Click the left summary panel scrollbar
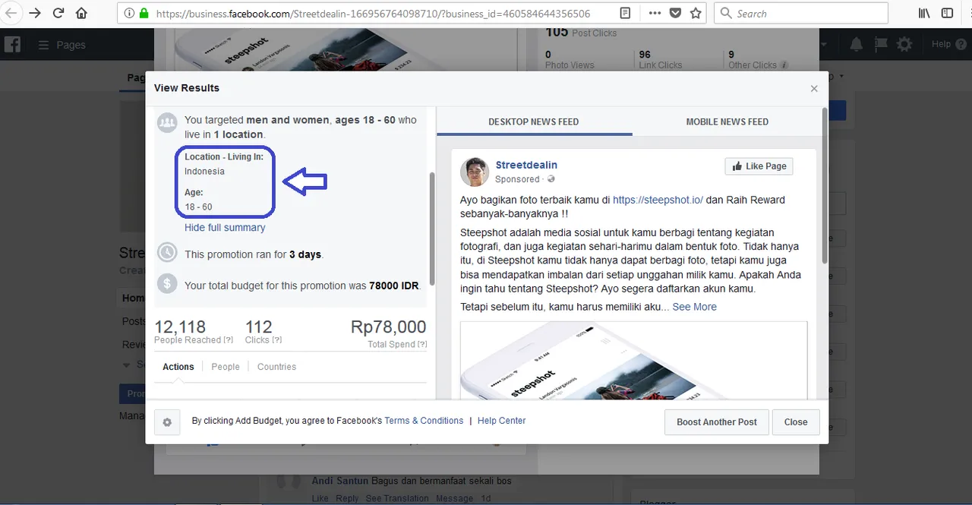Image resolution: width=972 pixels, height=505 pixels. pyautogui.click(x=432, y=228)
